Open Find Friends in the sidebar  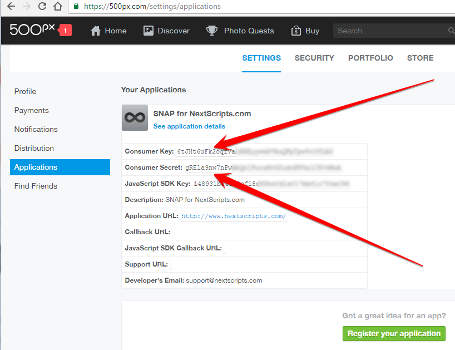coord(36,186)
